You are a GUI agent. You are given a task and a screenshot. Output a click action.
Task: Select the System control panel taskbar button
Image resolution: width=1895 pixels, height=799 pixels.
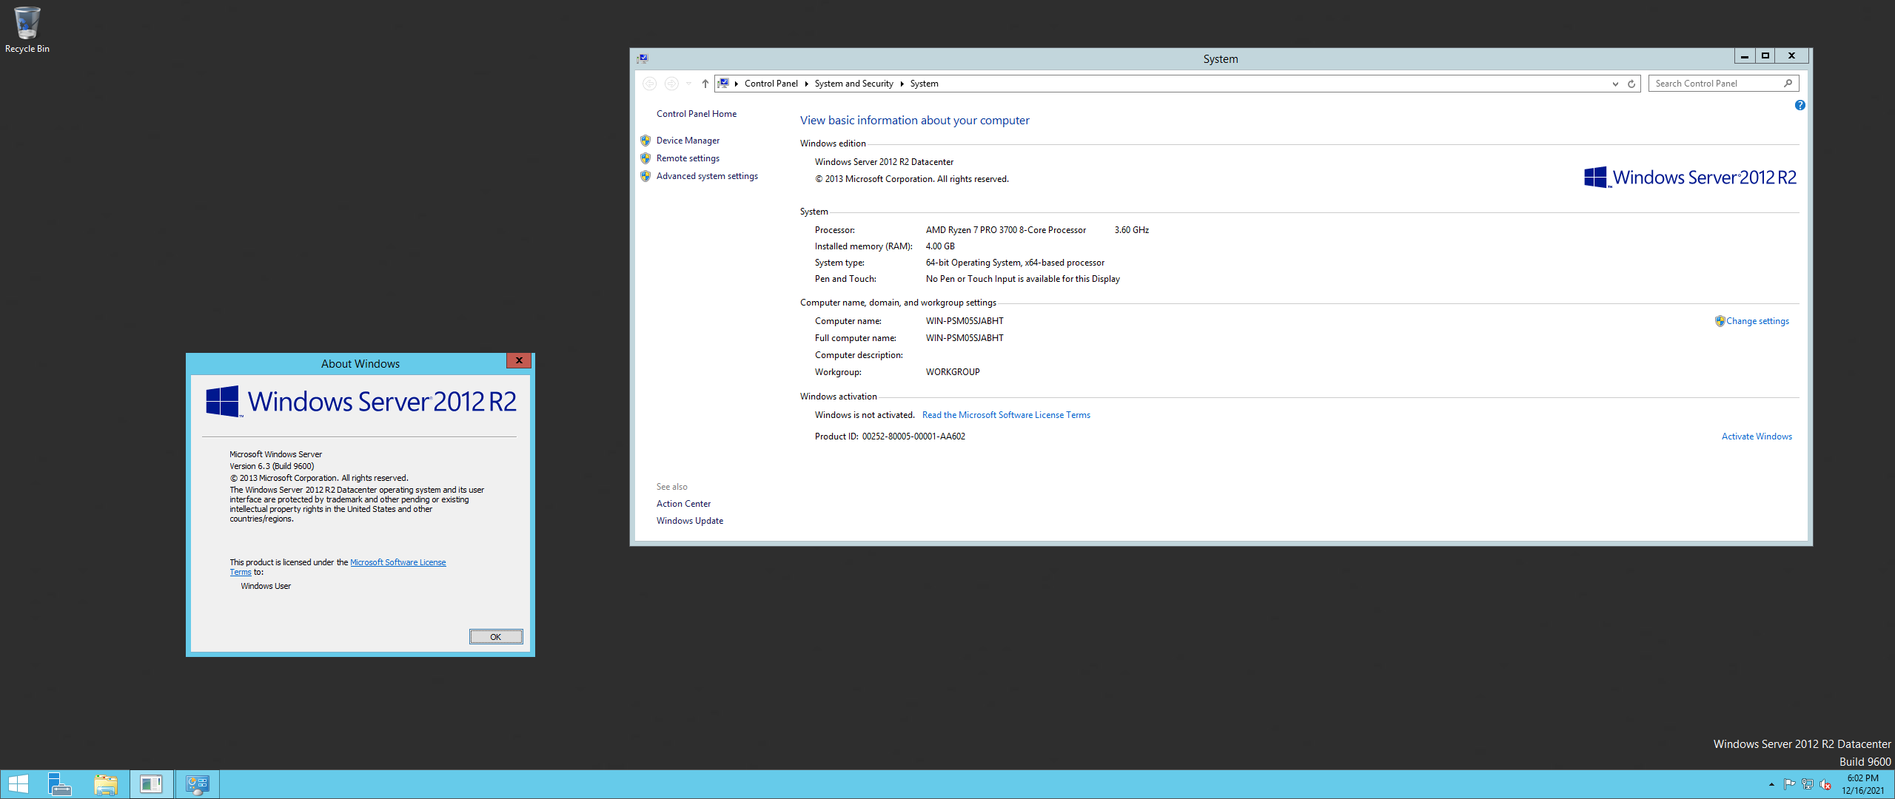198,784
